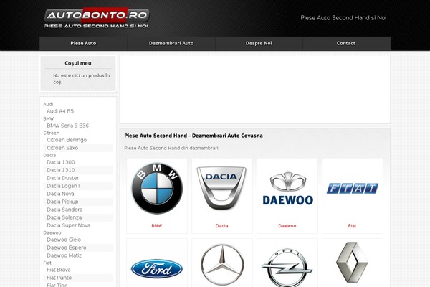Image resolution: width=430 pixels, height=287 pixels.
Task: Open the Contact menu item
Action: point(346,43)
